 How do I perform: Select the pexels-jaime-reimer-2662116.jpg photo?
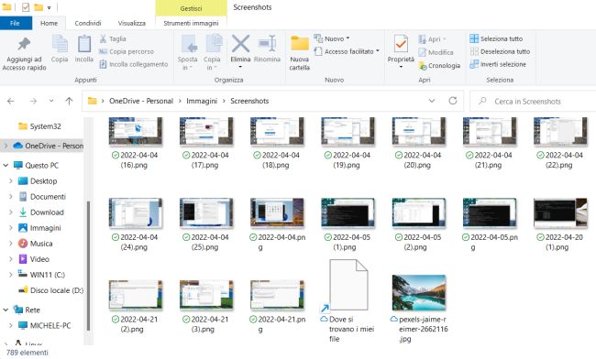click(x=419, y=292)
